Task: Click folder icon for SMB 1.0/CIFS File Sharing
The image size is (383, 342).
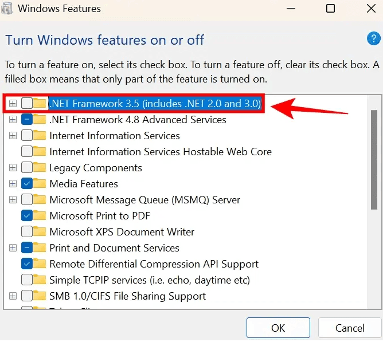Action: [x=40, y=296]
